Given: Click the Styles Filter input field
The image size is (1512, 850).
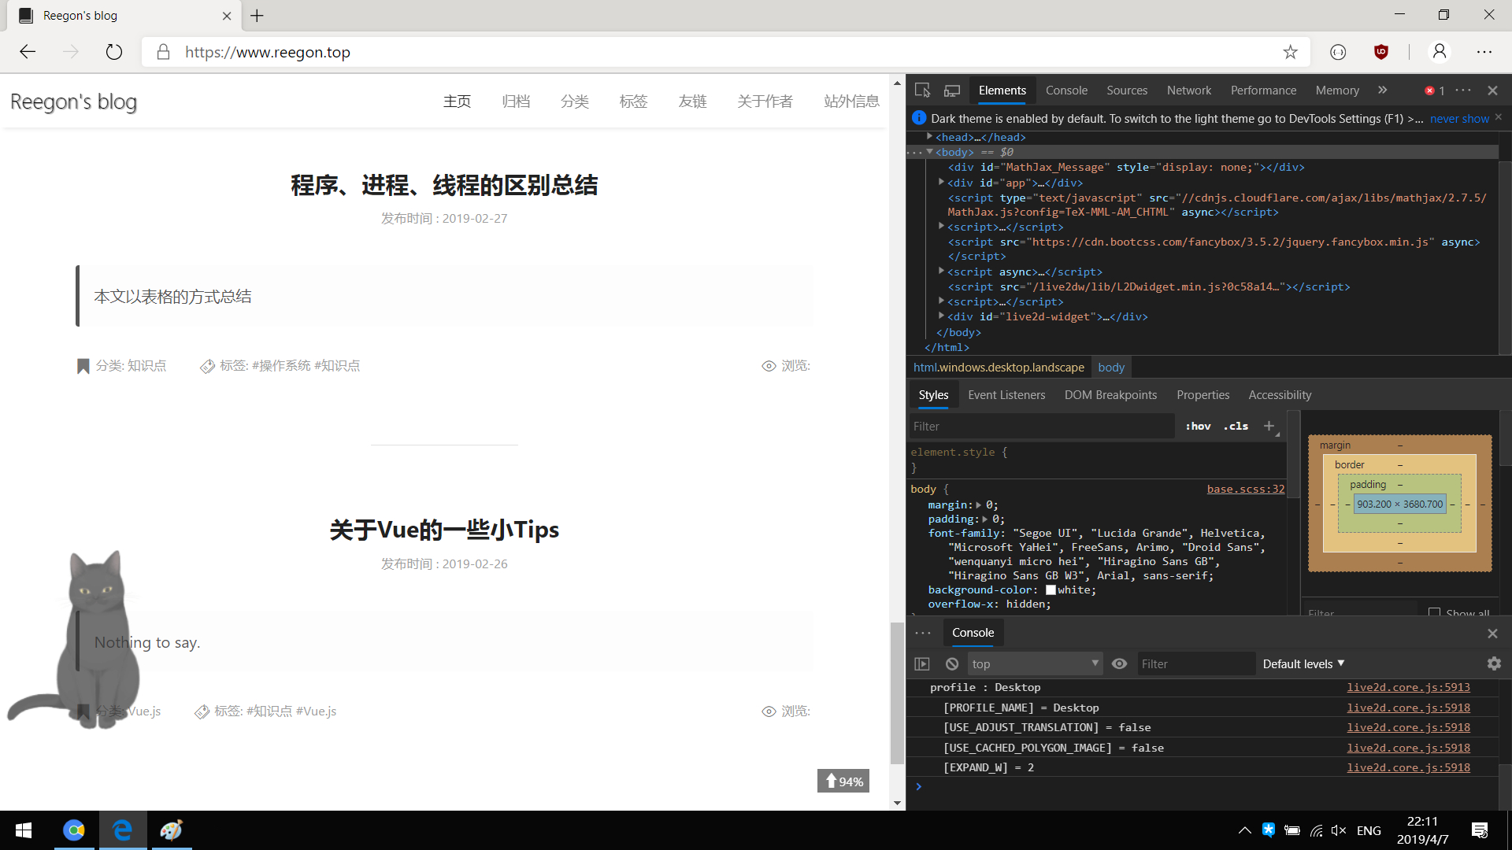Looking at the screenshot, I should point(1041,426).
